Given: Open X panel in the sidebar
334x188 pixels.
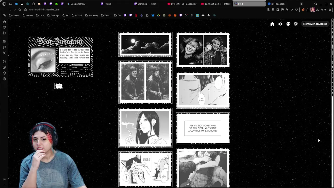Looking at the screenshot, I should click(4, 53).
